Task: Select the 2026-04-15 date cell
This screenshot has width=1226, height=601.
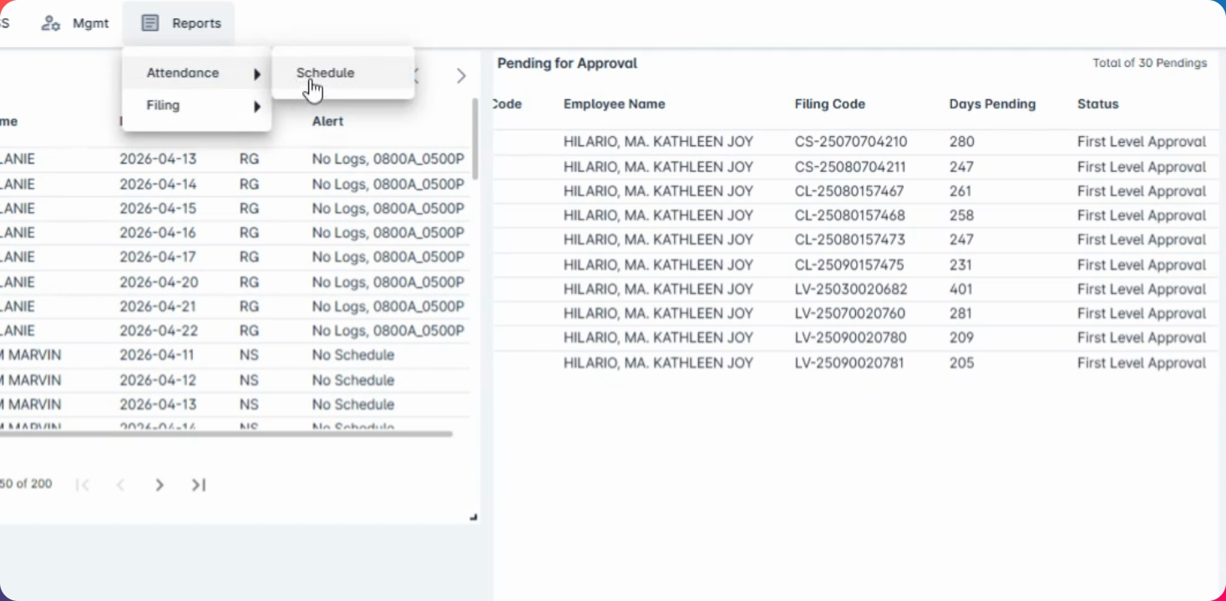Action: [158, 208]
